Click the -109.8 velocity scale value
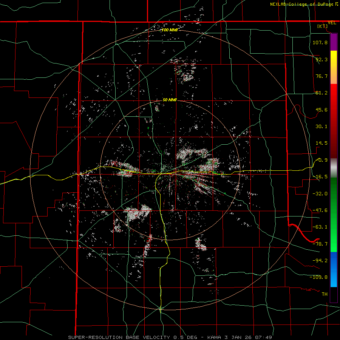The image size is (340, 340). 318,277
